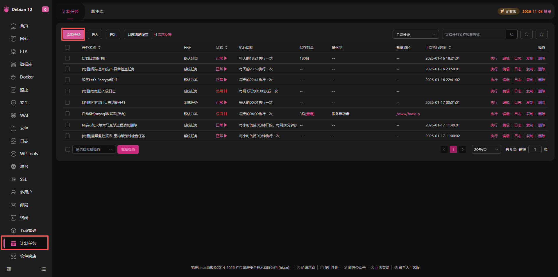Open the 请选择批量操作 dropdown
Viewport: 558px width, 277px height.
coord(94,149)
